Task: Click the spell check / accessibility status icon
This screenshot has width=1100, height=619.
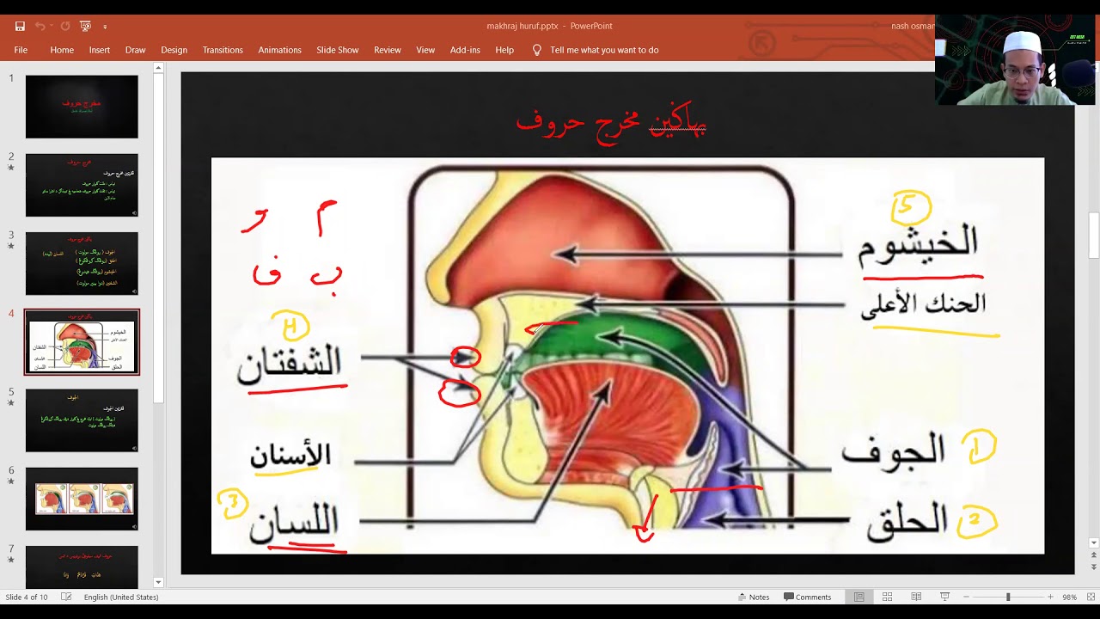Action: [x=66, y=597]
